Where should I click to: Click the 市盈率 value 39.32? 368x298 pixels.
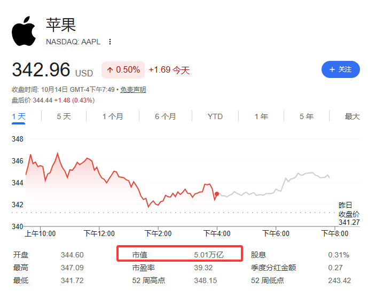[x=203, y=268]
